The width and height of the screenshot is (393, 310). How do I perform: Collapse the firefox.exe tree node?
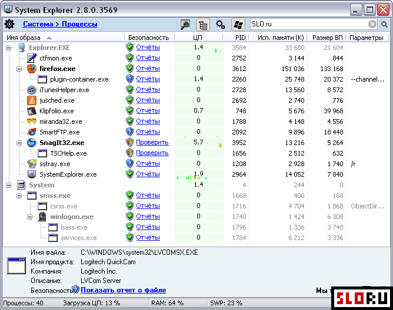[19, 69]
